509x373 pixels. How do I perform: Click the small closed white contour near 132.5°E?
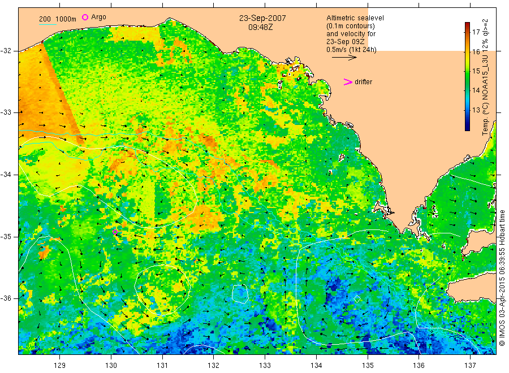pyautogui.click(x=240, y=294)
